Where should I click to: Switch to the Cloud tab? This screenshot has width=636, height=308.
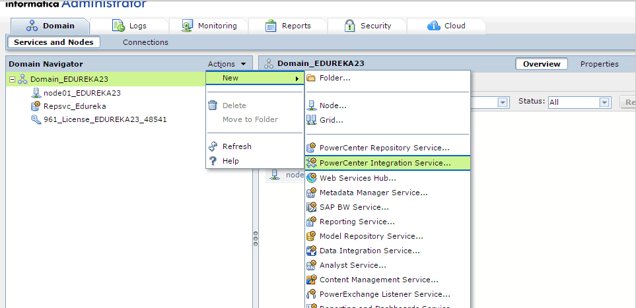[x=446, y=26]
